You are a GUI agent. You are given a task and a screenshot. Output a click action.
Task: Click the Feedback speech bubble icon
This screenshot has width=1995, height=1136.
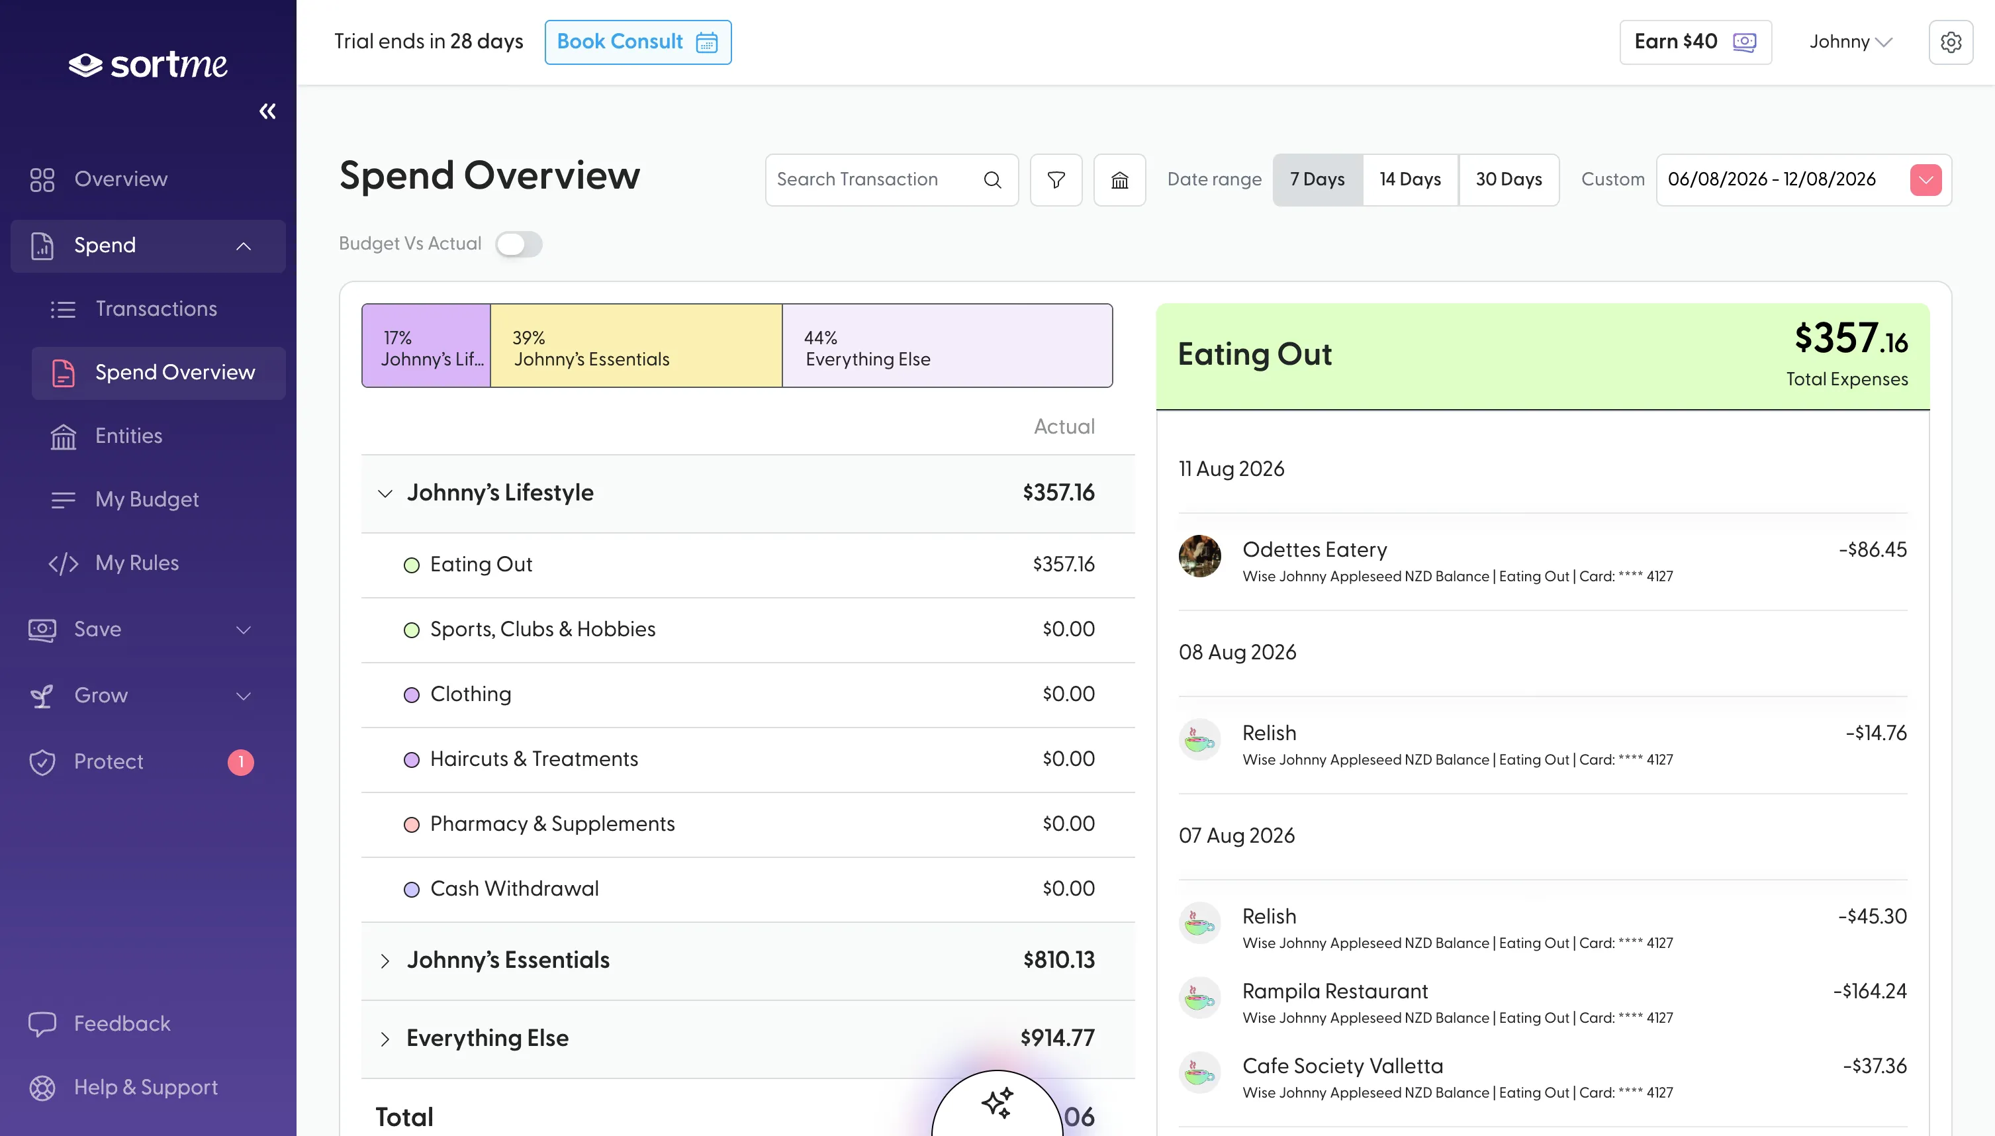click(x=42, y=1023)
